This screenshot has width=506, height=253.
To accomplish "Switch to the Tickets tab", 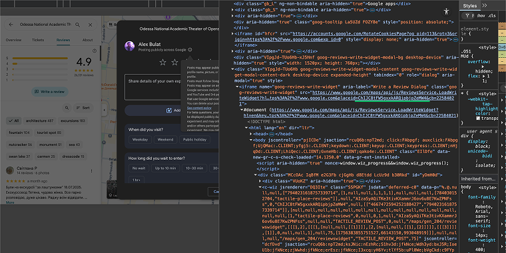I will [x=38, y=40].
